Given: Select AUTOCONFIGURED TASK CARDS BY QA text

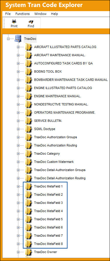Looking at the screenshot, I should pos(63,63).
